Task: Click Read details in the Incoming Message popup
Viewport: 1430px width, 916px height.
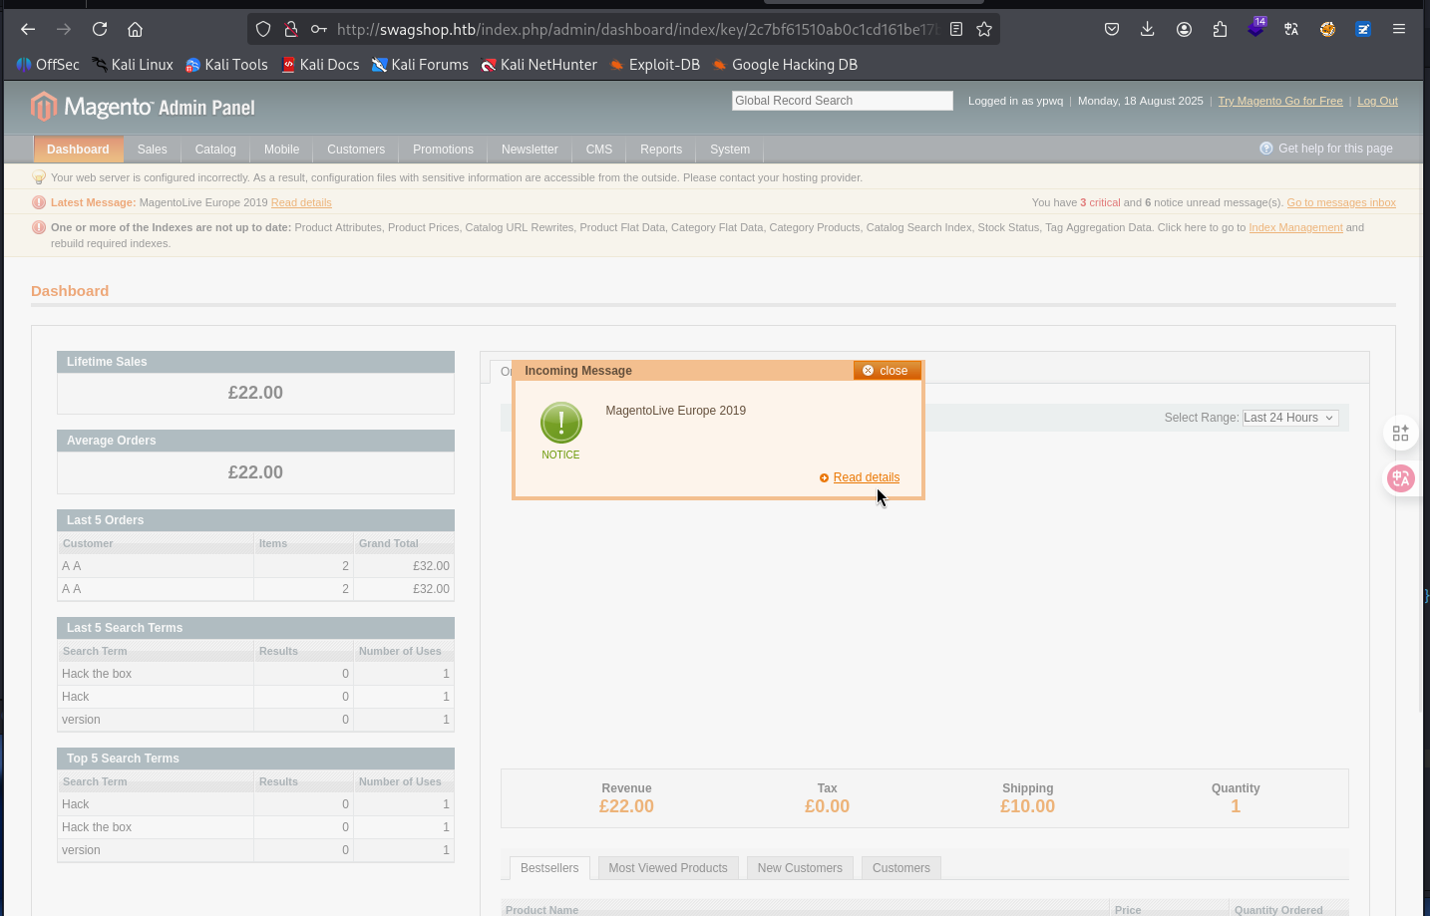Action: click(866, 477)
